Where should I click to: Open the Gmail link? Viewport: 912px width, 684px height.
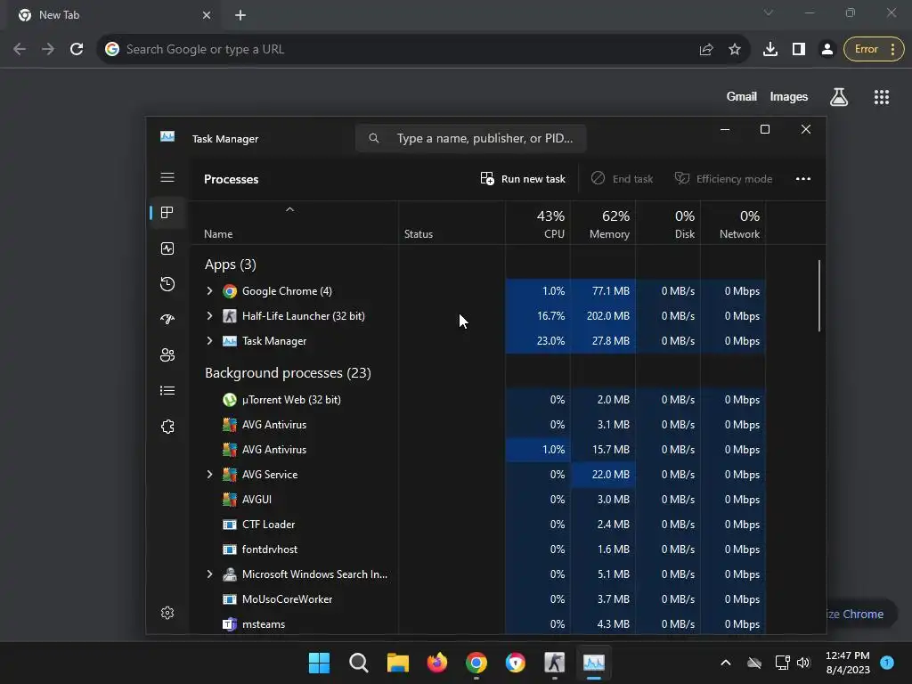[x=742, y=96]
